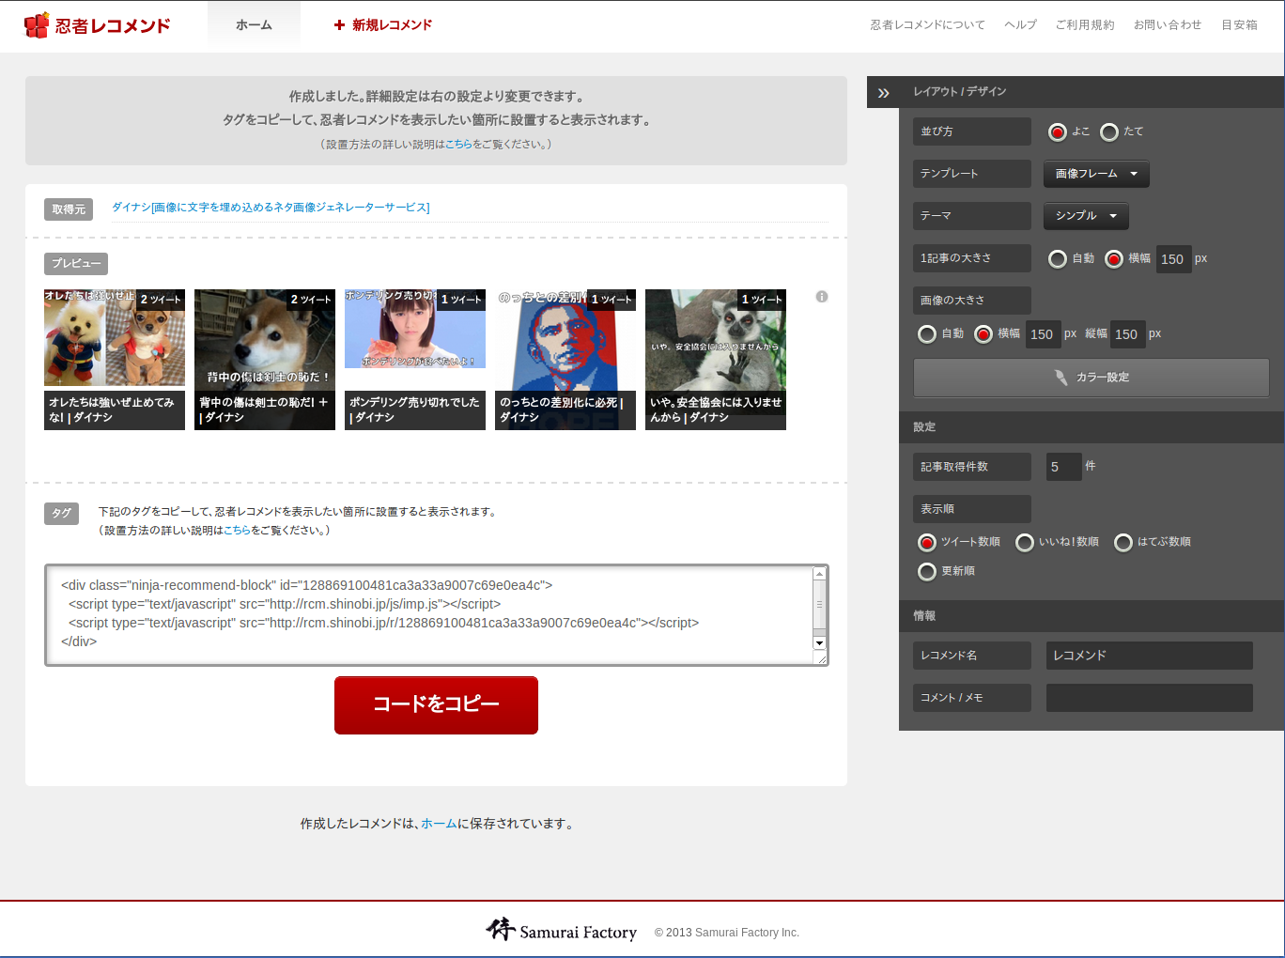Image resolution: width=1285 pixels, height=958 pixels.
Task: Click the 記事取得件数 field showing 5
Action: (x=1064, y=467)
